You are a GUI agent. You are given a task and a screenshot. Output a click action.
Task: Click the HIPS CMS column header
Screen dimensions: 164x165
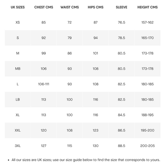pos(95,7)
